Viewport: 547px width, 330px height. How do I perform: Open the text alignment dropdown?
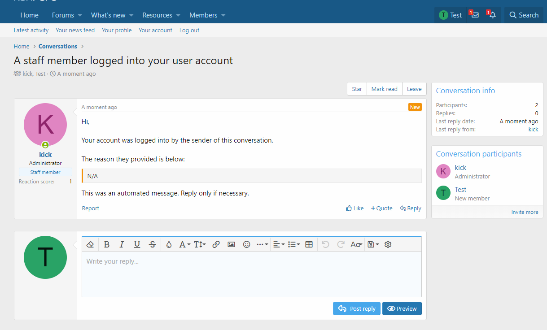pos(279,244)
